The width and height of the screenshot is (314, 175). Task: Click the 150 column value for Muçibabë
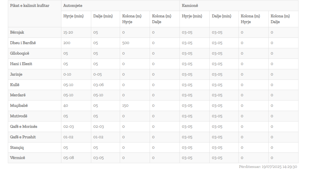[125, 105]
